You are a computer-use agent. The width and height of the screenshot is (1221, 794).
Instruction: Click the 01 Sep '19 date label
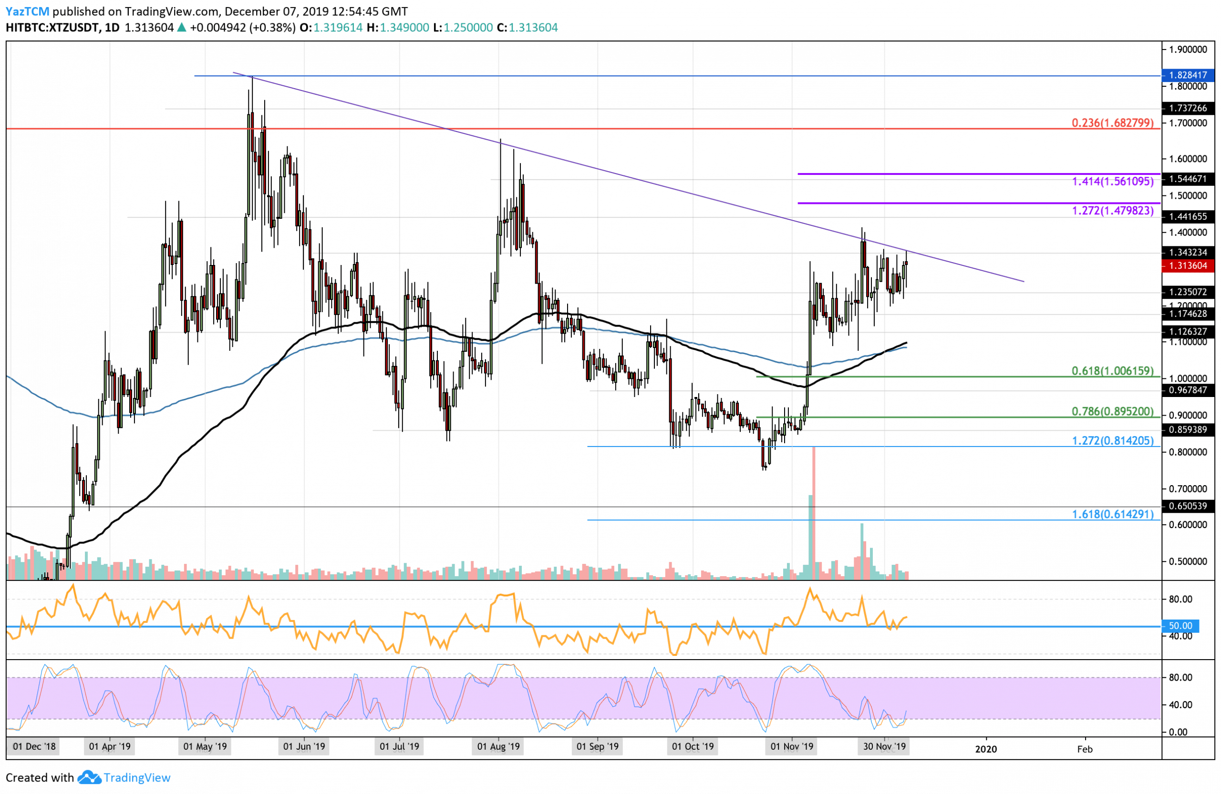(x=598, y=746)
